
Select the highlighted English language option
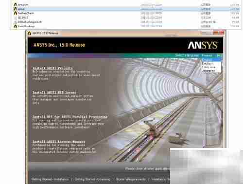[211, 60]
